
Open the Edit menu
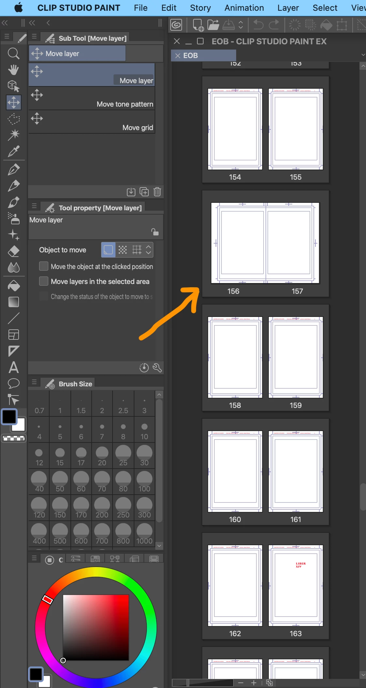pos(169,7)
